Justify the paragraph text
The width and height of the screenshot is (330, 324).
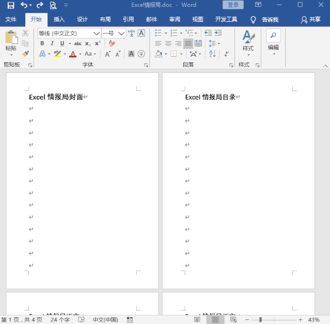[x=188, y=43]
